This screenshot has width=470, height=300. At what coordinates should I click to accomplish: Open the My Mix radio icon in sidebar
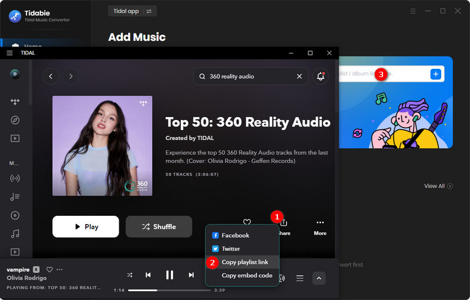[x=15, y=178]
